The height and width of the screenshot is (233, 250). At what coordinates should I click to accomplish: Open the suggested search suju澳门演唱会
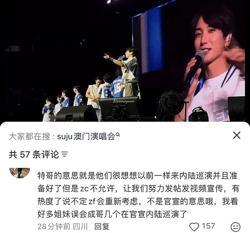pos(86,137)
